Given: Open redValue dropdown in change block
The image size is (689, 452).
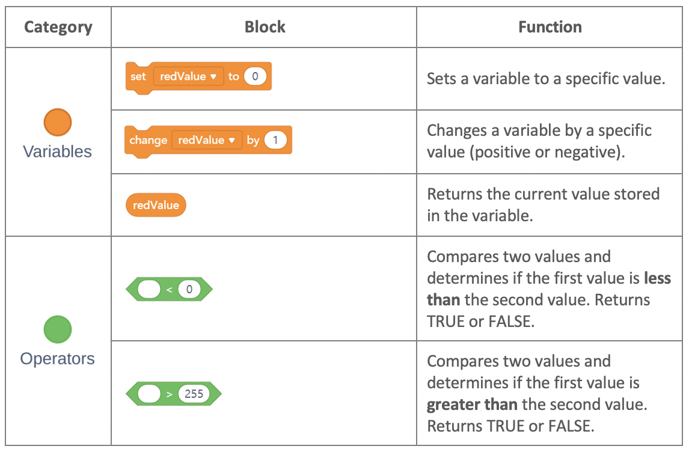Looking at the screenshot, I should point(207,140).
